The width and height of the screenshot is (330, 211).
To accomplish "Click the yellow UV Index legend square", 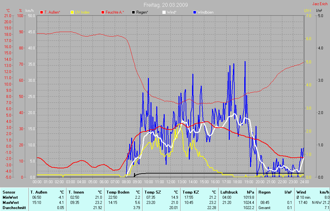I will pos(72,12).
